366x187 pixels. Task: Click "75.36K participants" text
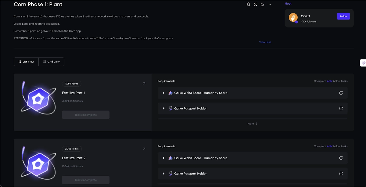(72, 166)
